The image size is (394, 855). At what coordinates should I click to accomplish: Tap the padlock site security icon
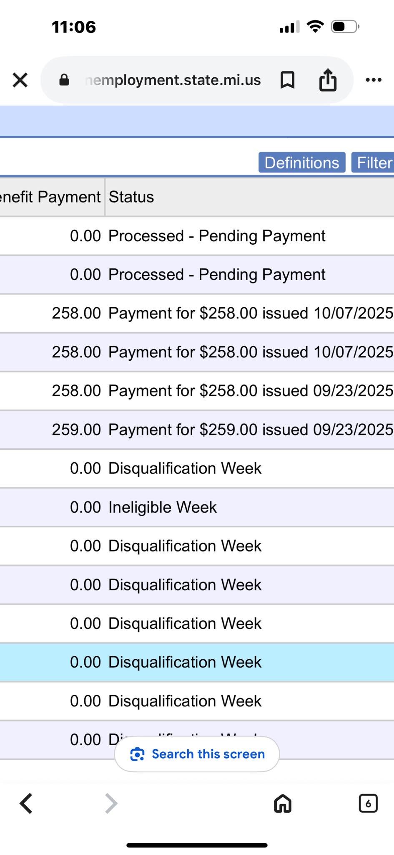[x=64, y=80]
